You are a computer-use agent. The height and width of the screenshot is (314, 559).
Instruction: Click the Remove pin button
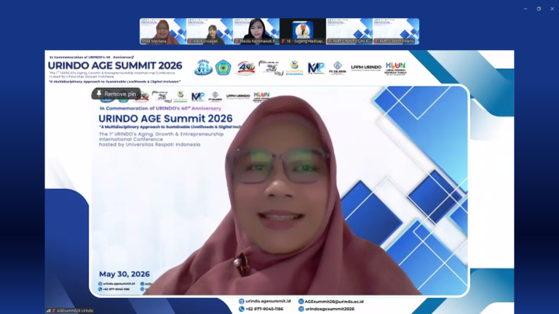[116, 94]
